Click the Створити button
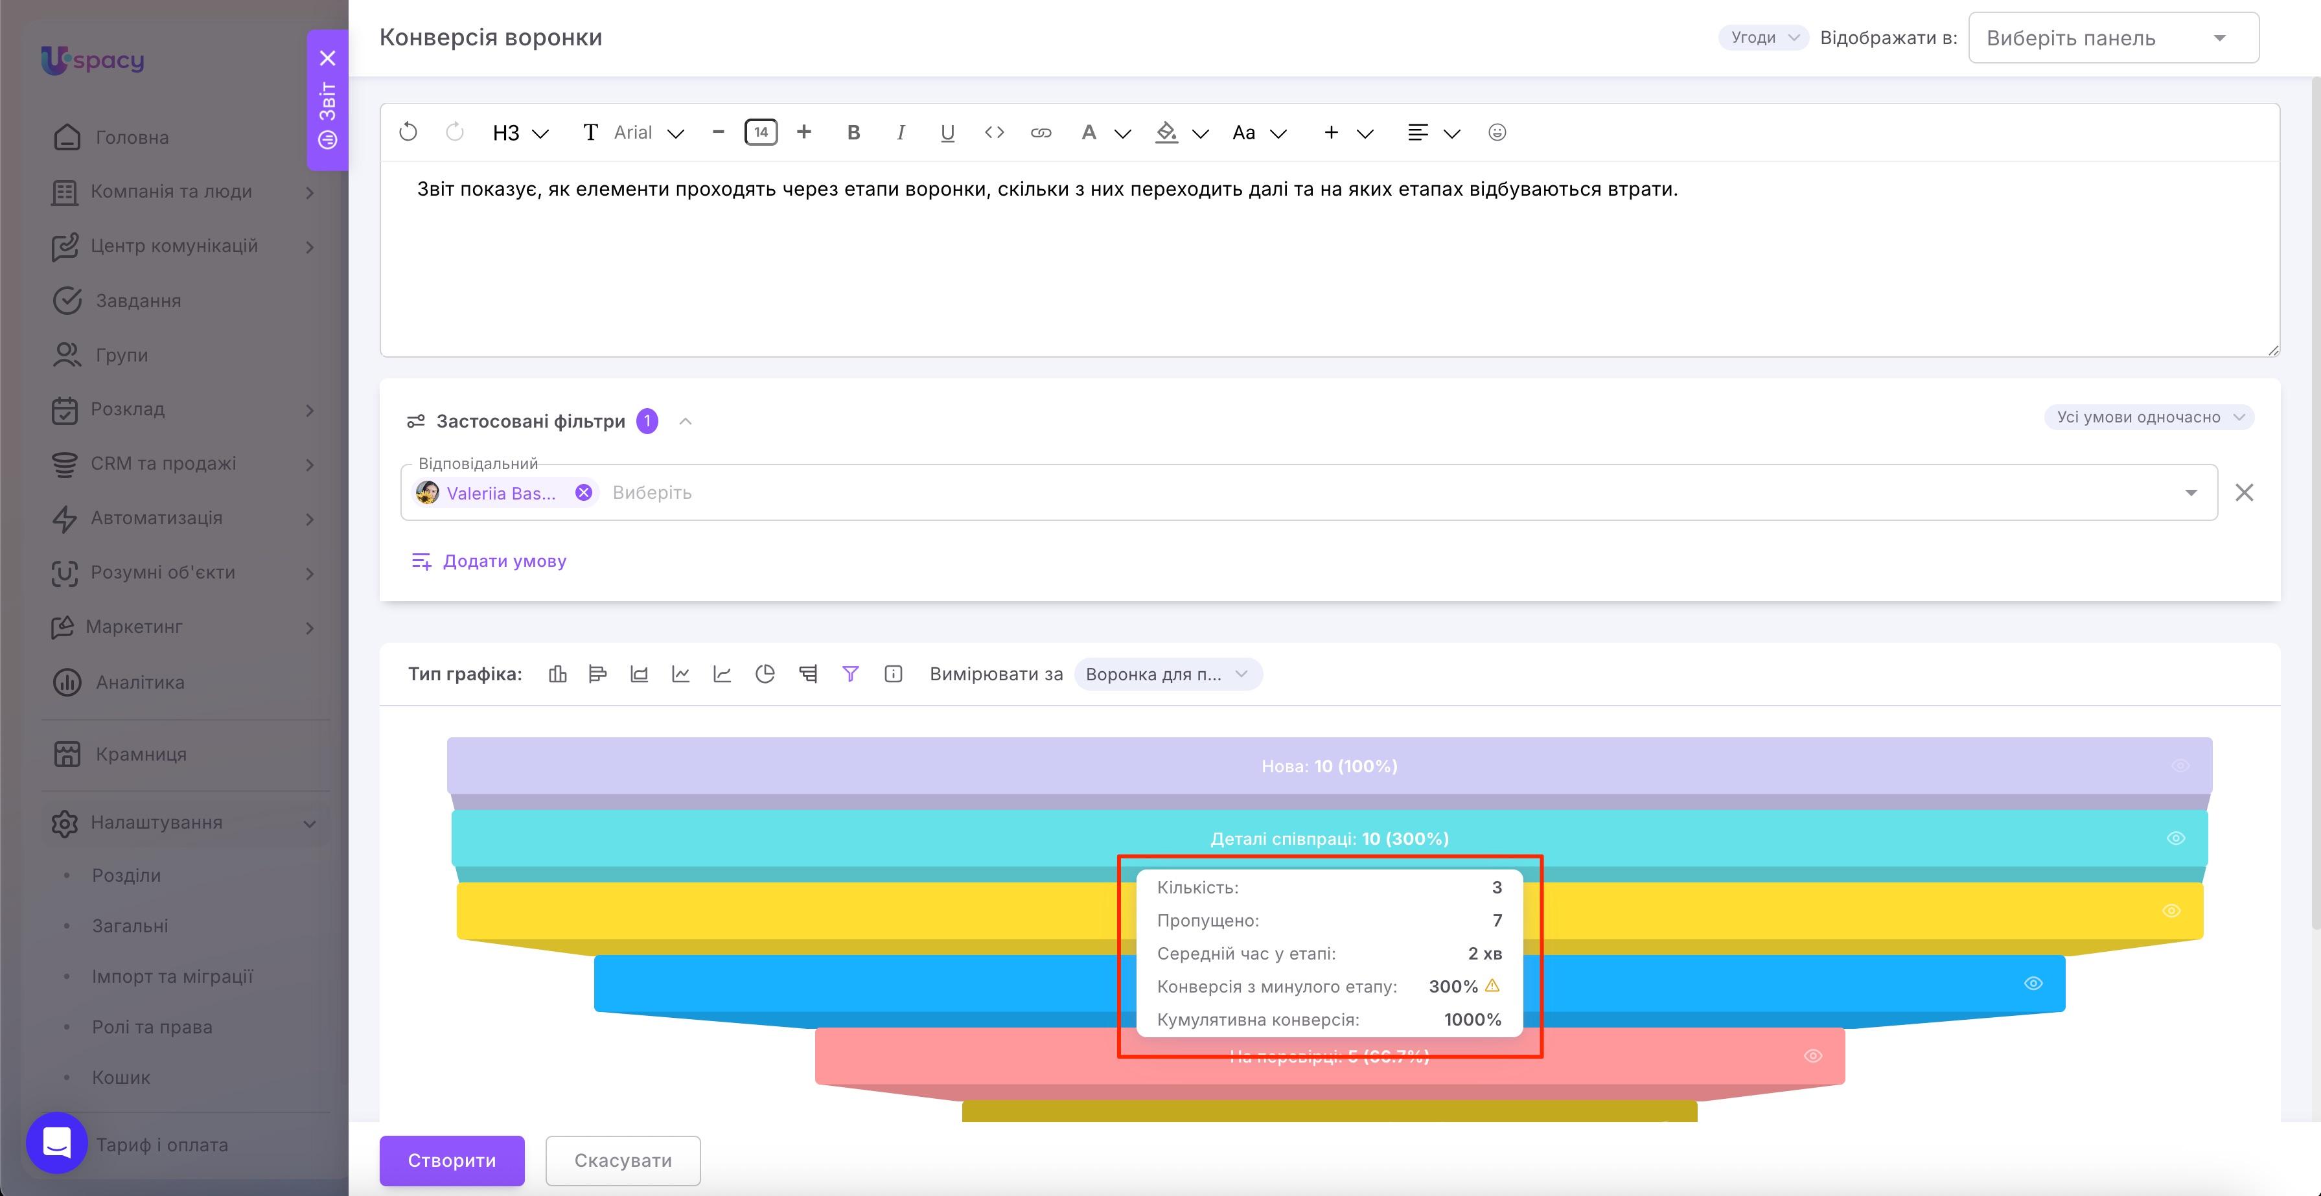The image size is (2321, 1196). (x=452, y=1160)
